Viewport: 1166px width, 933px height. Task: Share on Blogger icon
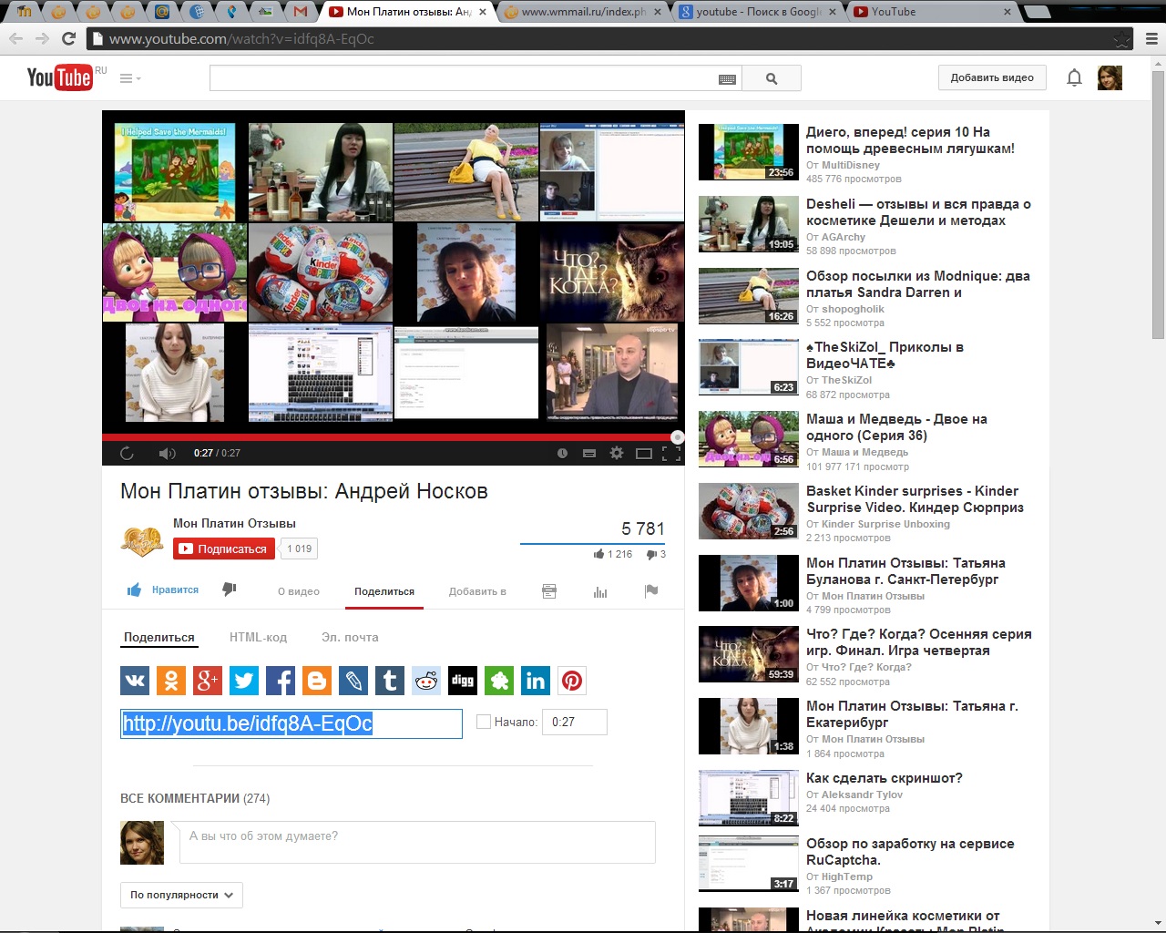[x=317, y=681]
